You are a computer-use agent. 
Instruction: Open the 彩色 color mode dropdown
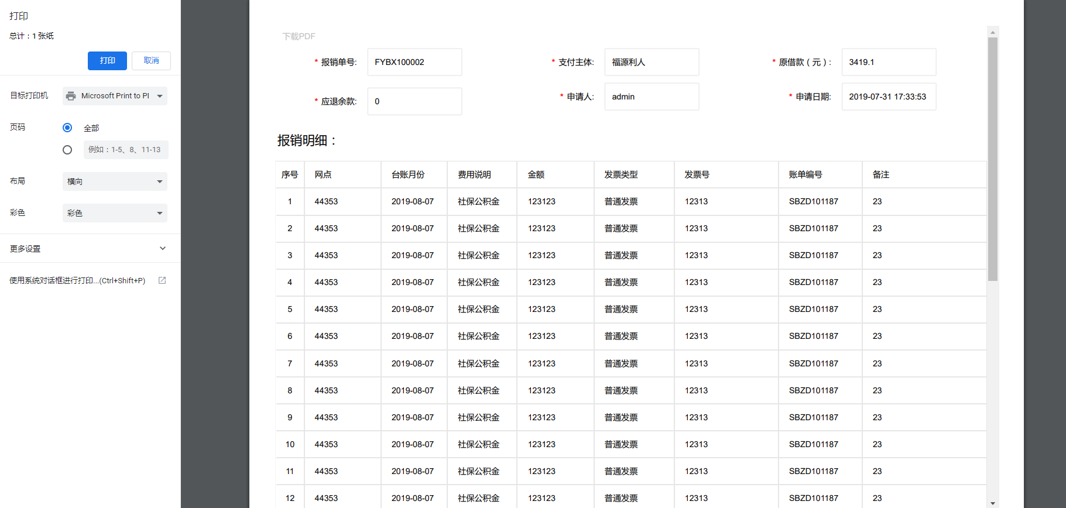(115, 213)
